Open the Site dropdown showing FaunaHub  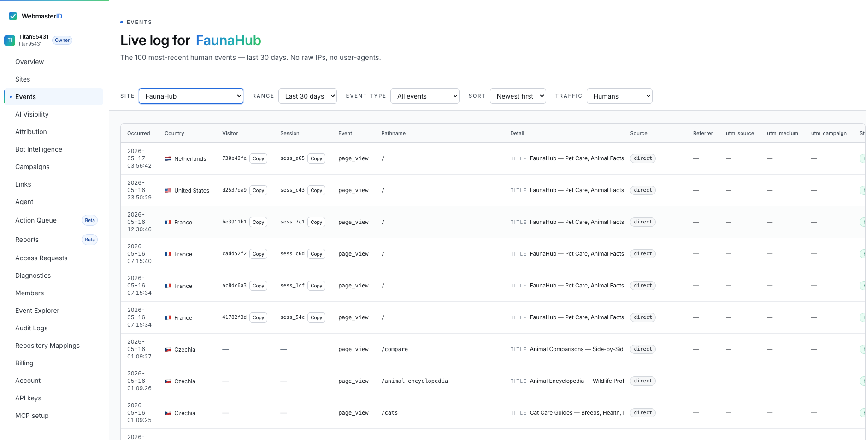[191, 96]
